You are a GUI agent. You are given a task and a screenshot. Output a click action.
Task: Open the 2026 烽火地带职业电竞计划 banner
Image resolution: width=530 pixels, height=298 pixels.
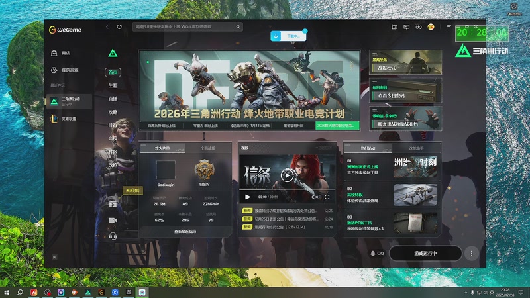[250, 86]
